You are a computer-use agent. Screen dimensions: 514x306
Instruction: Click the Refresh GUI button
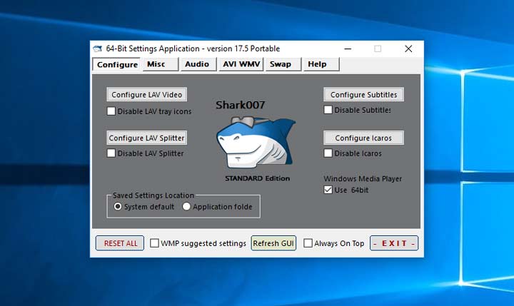[x=273, y=243]
